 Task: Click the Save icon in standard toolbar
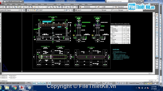6,7
